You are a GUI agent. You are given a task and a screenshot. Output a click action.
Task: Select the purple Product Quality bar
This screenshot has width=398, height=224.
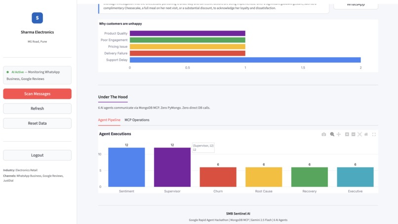188,33
